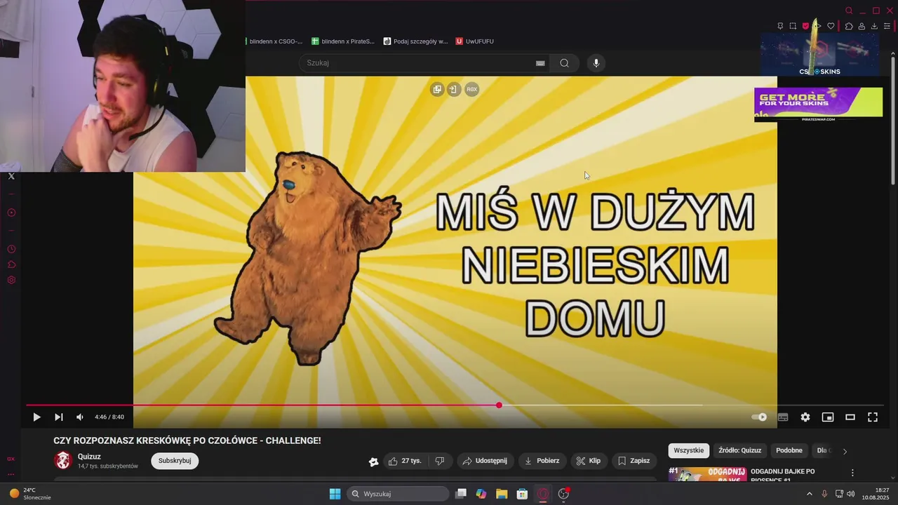Toggle the subtitles button
This screenshot has height=505, width=898.
click(x=783, y=417)
